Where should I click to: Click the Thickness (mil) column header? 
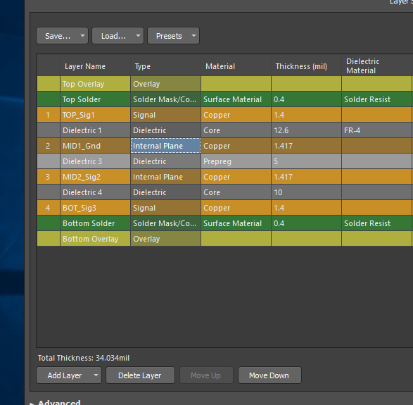click(306, 66)
